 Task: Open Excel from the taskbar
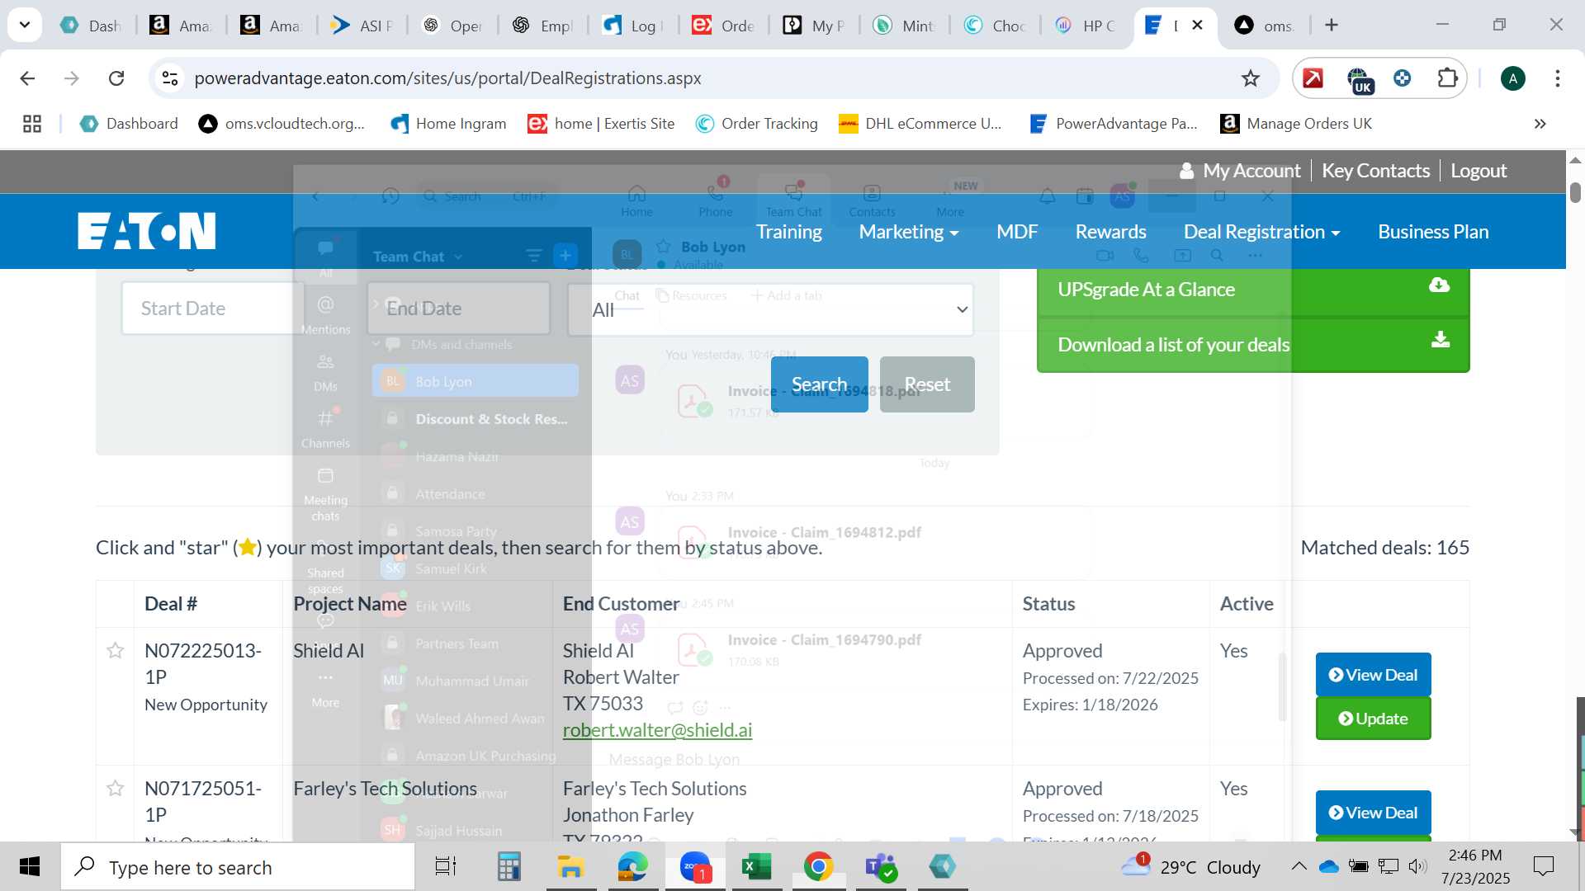[x=756, y=866]
